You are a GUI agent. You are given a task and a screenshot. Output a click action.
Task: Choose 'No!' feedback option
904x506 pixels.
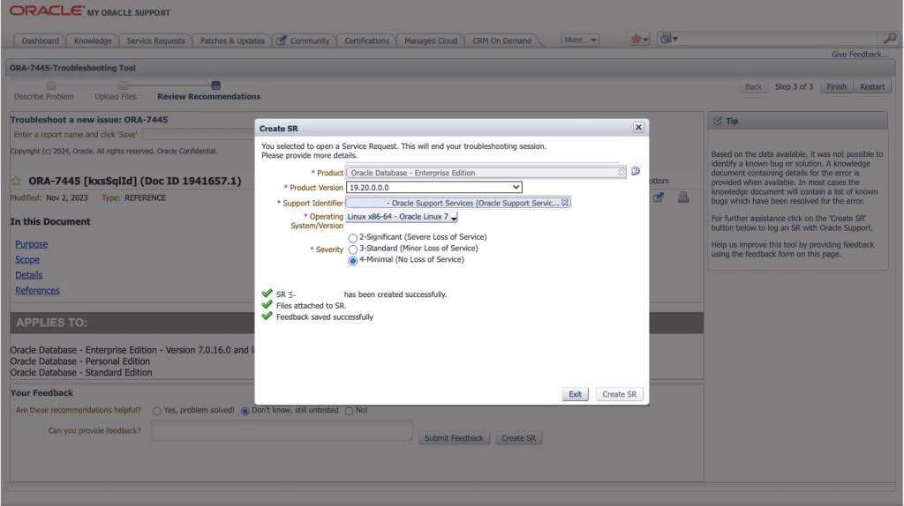tap(349, 411)
